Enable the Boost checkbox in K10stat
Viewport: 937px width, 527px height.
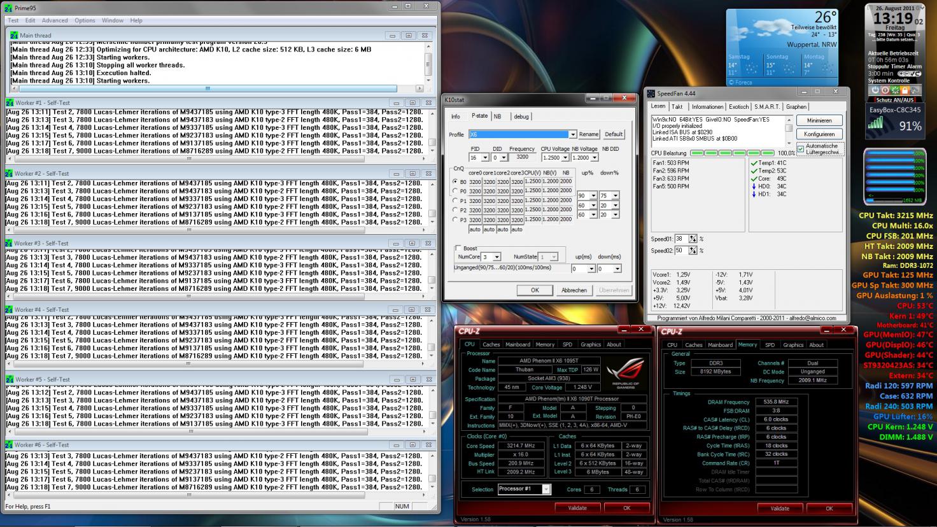pyautogui.click(x=458, y=248)
